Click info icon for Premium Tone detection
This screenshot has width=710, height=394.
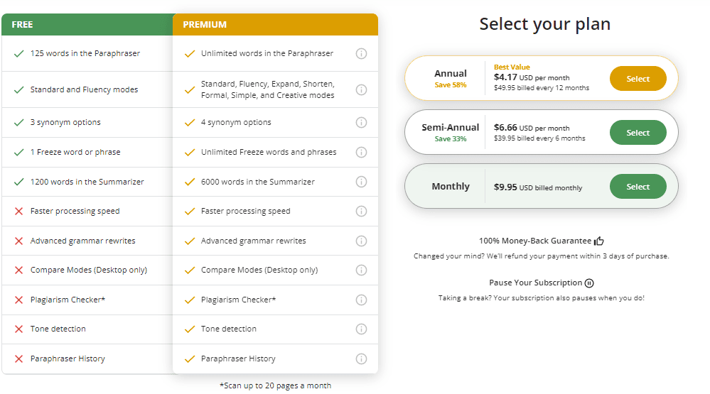pyautogui.click(x=361, y=329)
